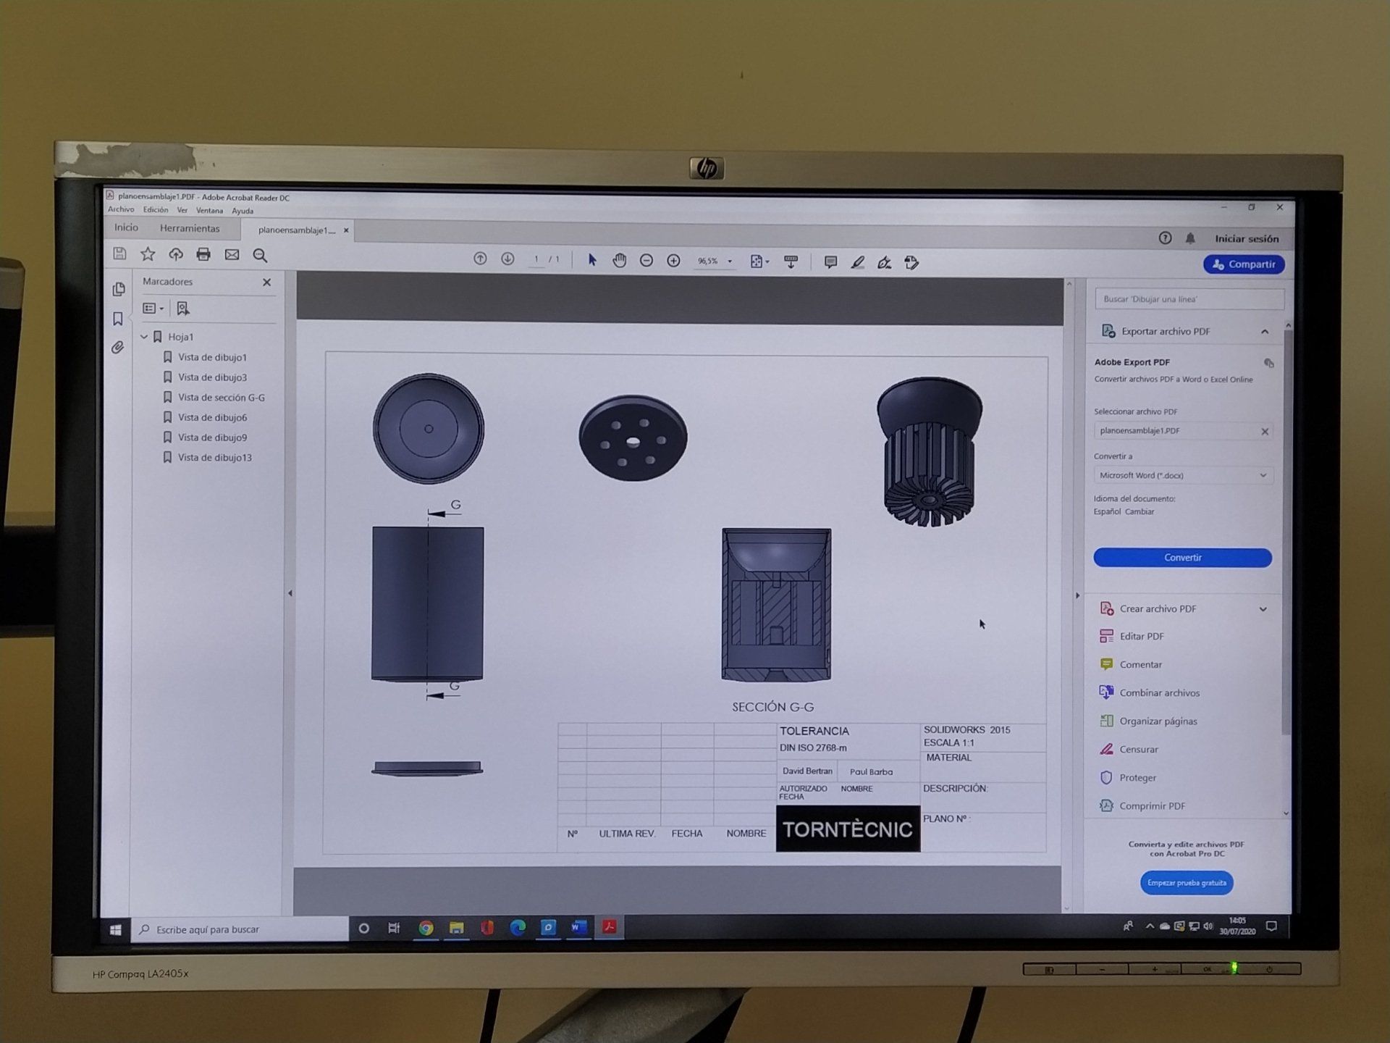Click the zoom in plus icon
The width and height of the screenshot is (1390, 1043).
point(673,261)
